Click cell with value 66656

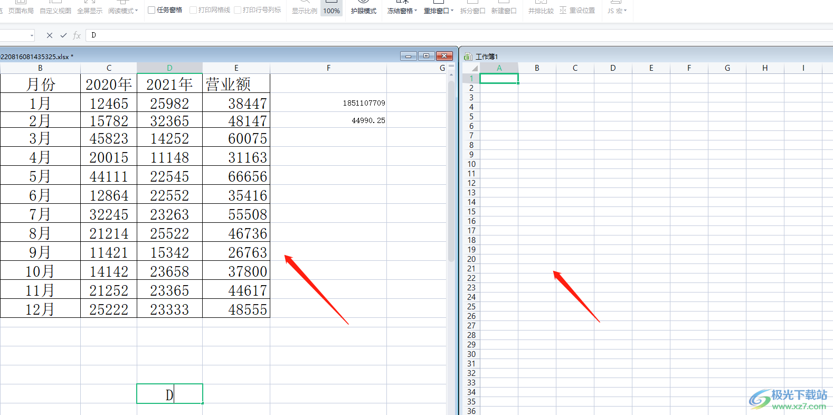click(x=236, y=176)
